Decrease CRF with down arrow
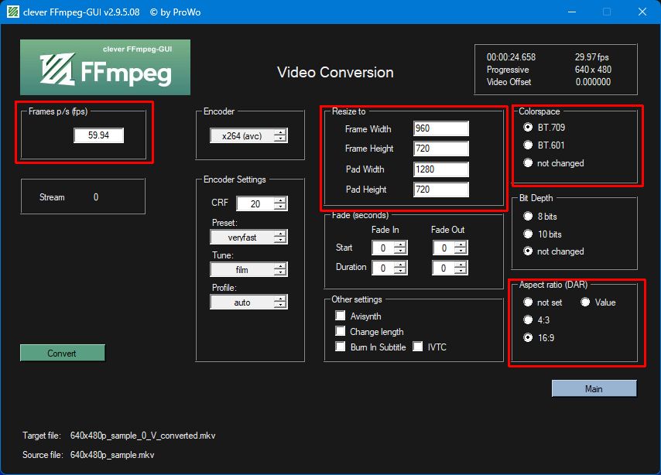 click(x=280, y=207)
